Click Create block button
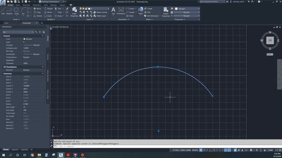This screenshot has width=282, height=158. point(148,9)
